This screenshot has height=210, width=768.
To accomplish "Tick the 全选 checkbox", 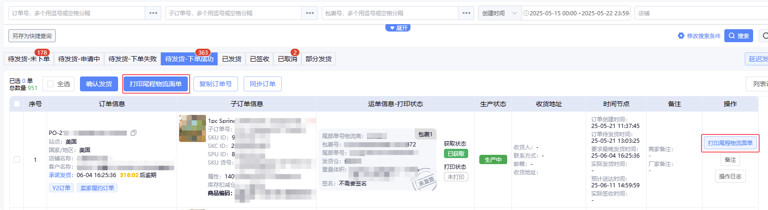I will [x=50, y=84].
